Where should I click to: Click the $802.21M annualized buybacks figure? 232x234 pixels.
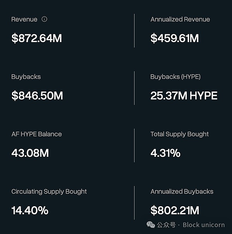[x=175, y=210]
